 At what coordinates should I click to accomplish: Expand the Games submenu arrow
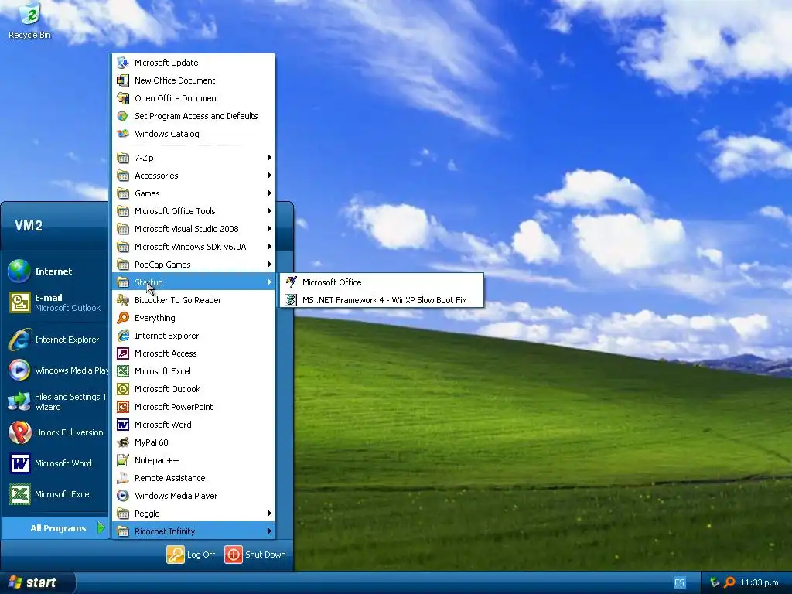[270, 193]
